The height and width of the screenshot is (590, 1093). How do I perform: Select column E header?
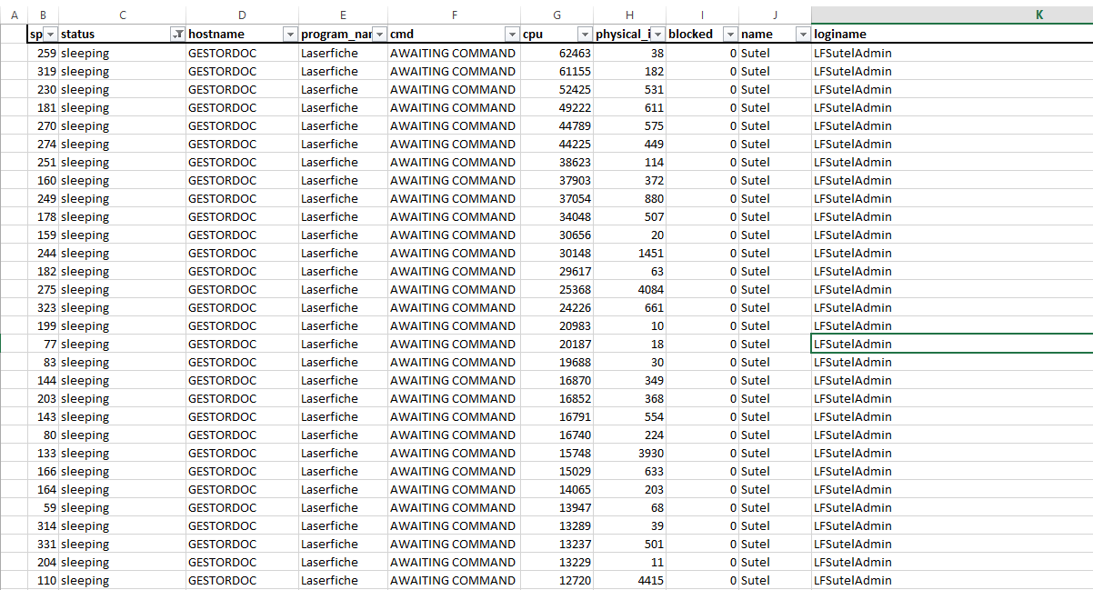coord(343,15)
